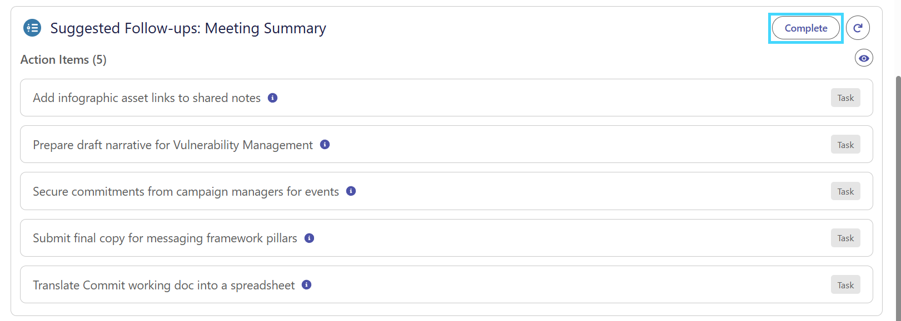The image size is (901, 321).
Task: Click Task tag on Vulnerability Management item
Action: [x=845, y=145]
